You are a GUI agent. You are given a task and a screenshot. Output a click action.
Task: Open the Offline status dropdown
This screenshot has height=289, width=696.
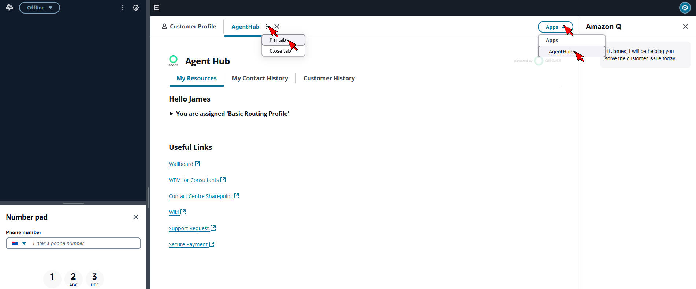point(40,8)
